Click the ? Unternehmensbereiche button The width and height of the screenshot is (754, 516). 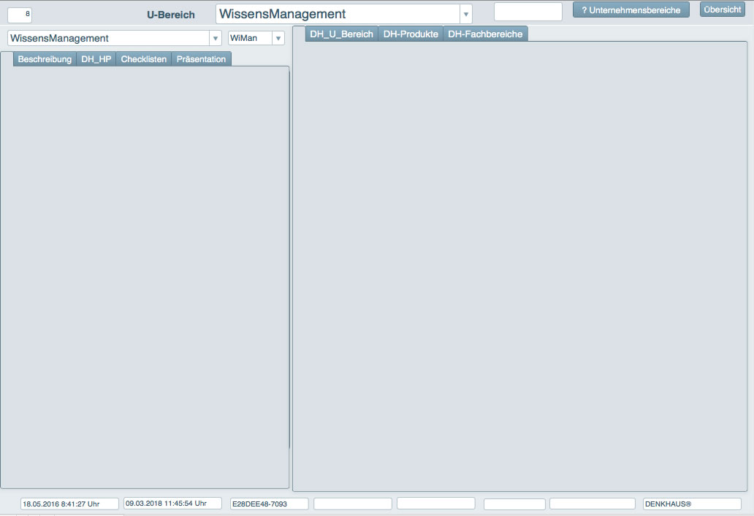[x=631, y=10]
